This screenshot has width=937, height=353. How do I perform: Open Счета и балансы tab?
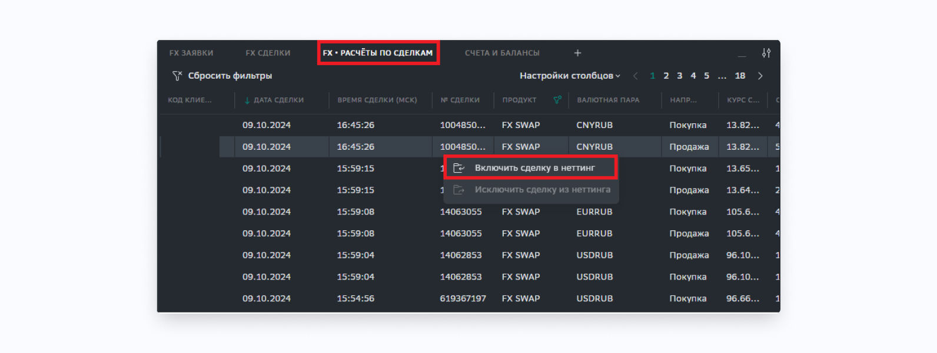(502, 53)
